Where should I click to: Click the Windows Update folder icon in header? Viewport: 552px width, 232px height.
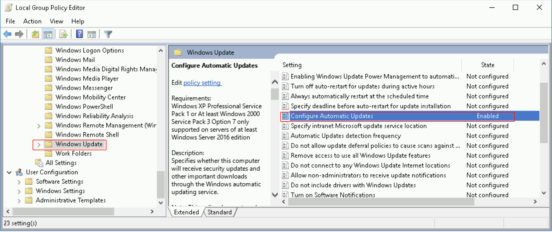[x=178, y=52]
